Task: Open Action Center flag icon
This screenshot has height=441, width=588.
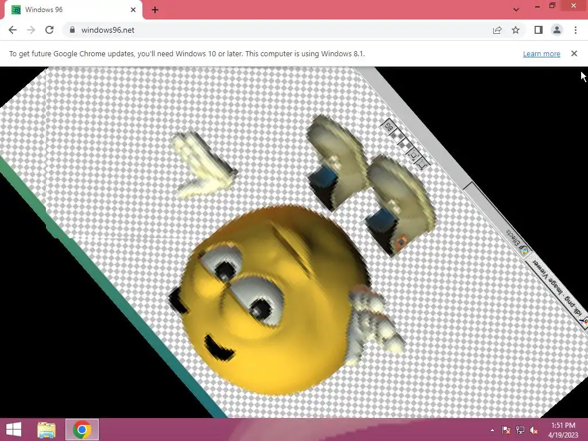Action: coord(506,430)
